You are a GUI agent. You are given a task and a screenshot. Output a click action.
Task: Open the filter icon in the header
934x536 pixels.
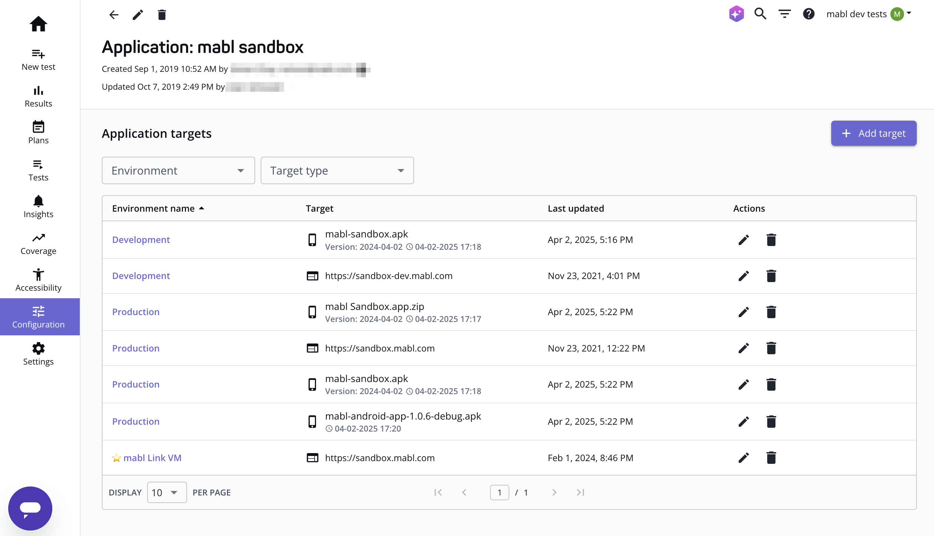(x=784, y=14)
